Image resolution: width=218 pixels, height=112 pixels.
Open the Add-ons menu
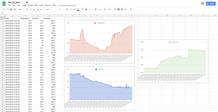(48, 5)
